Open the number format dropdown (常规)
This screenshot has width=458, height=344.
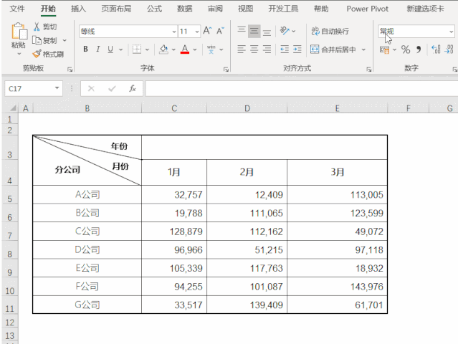coord(451,32)
